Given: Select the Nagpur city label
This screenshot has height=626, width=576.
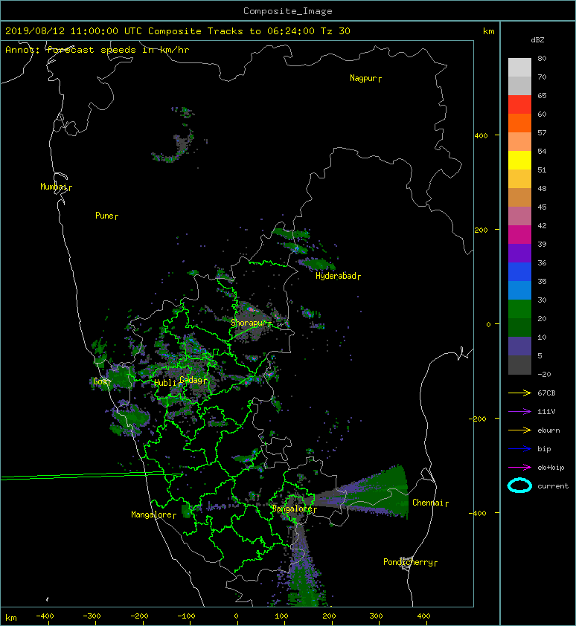Looking at the screenshot, I should coord(363,78).
